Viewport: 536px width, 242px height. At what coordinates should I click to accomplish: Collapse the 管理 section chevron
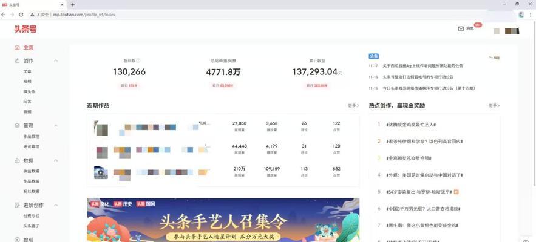(x=56, y=125)
